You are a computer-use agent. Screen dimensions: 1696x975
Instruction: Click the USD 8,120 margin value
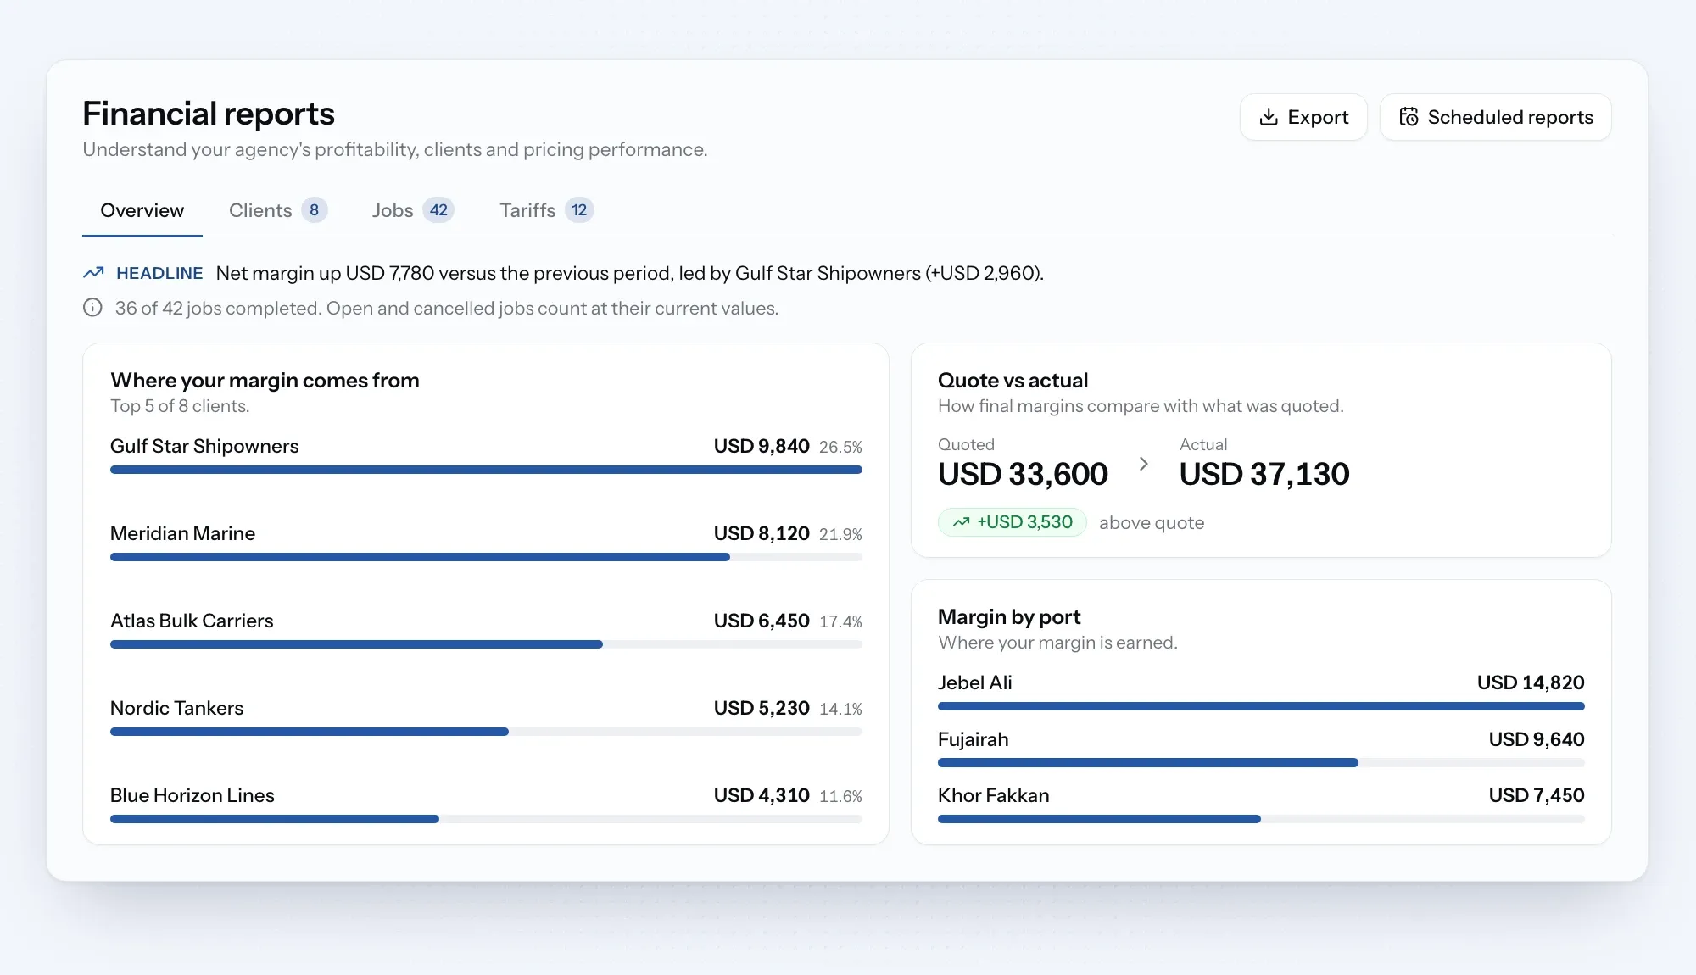[x=762, y=533]
